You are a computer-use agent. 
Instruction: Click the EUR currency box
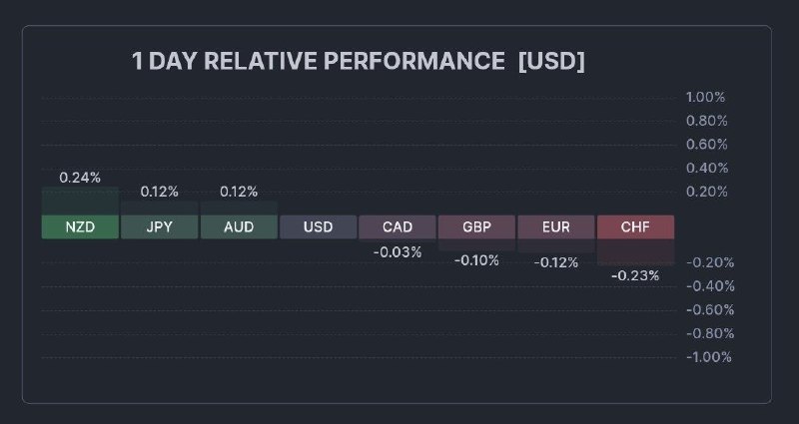556,227
